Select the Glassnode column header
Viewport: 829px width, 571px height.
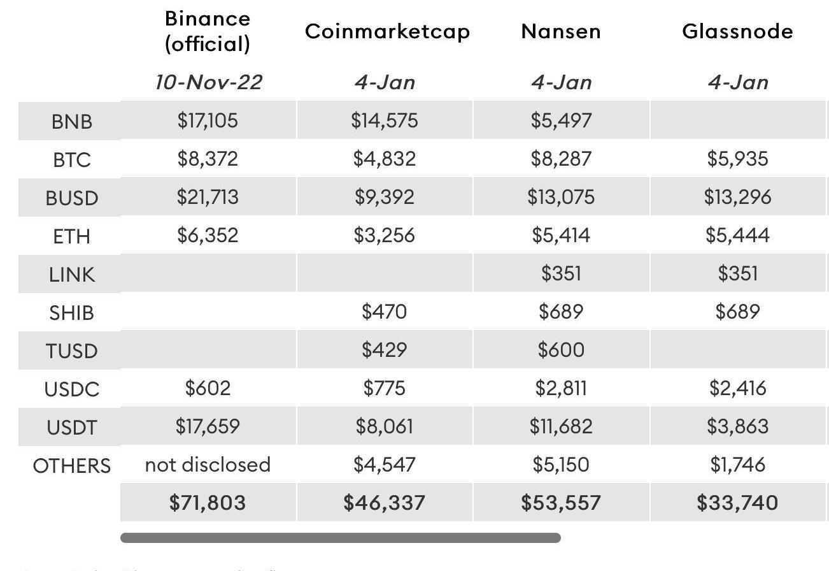point(737,31)
